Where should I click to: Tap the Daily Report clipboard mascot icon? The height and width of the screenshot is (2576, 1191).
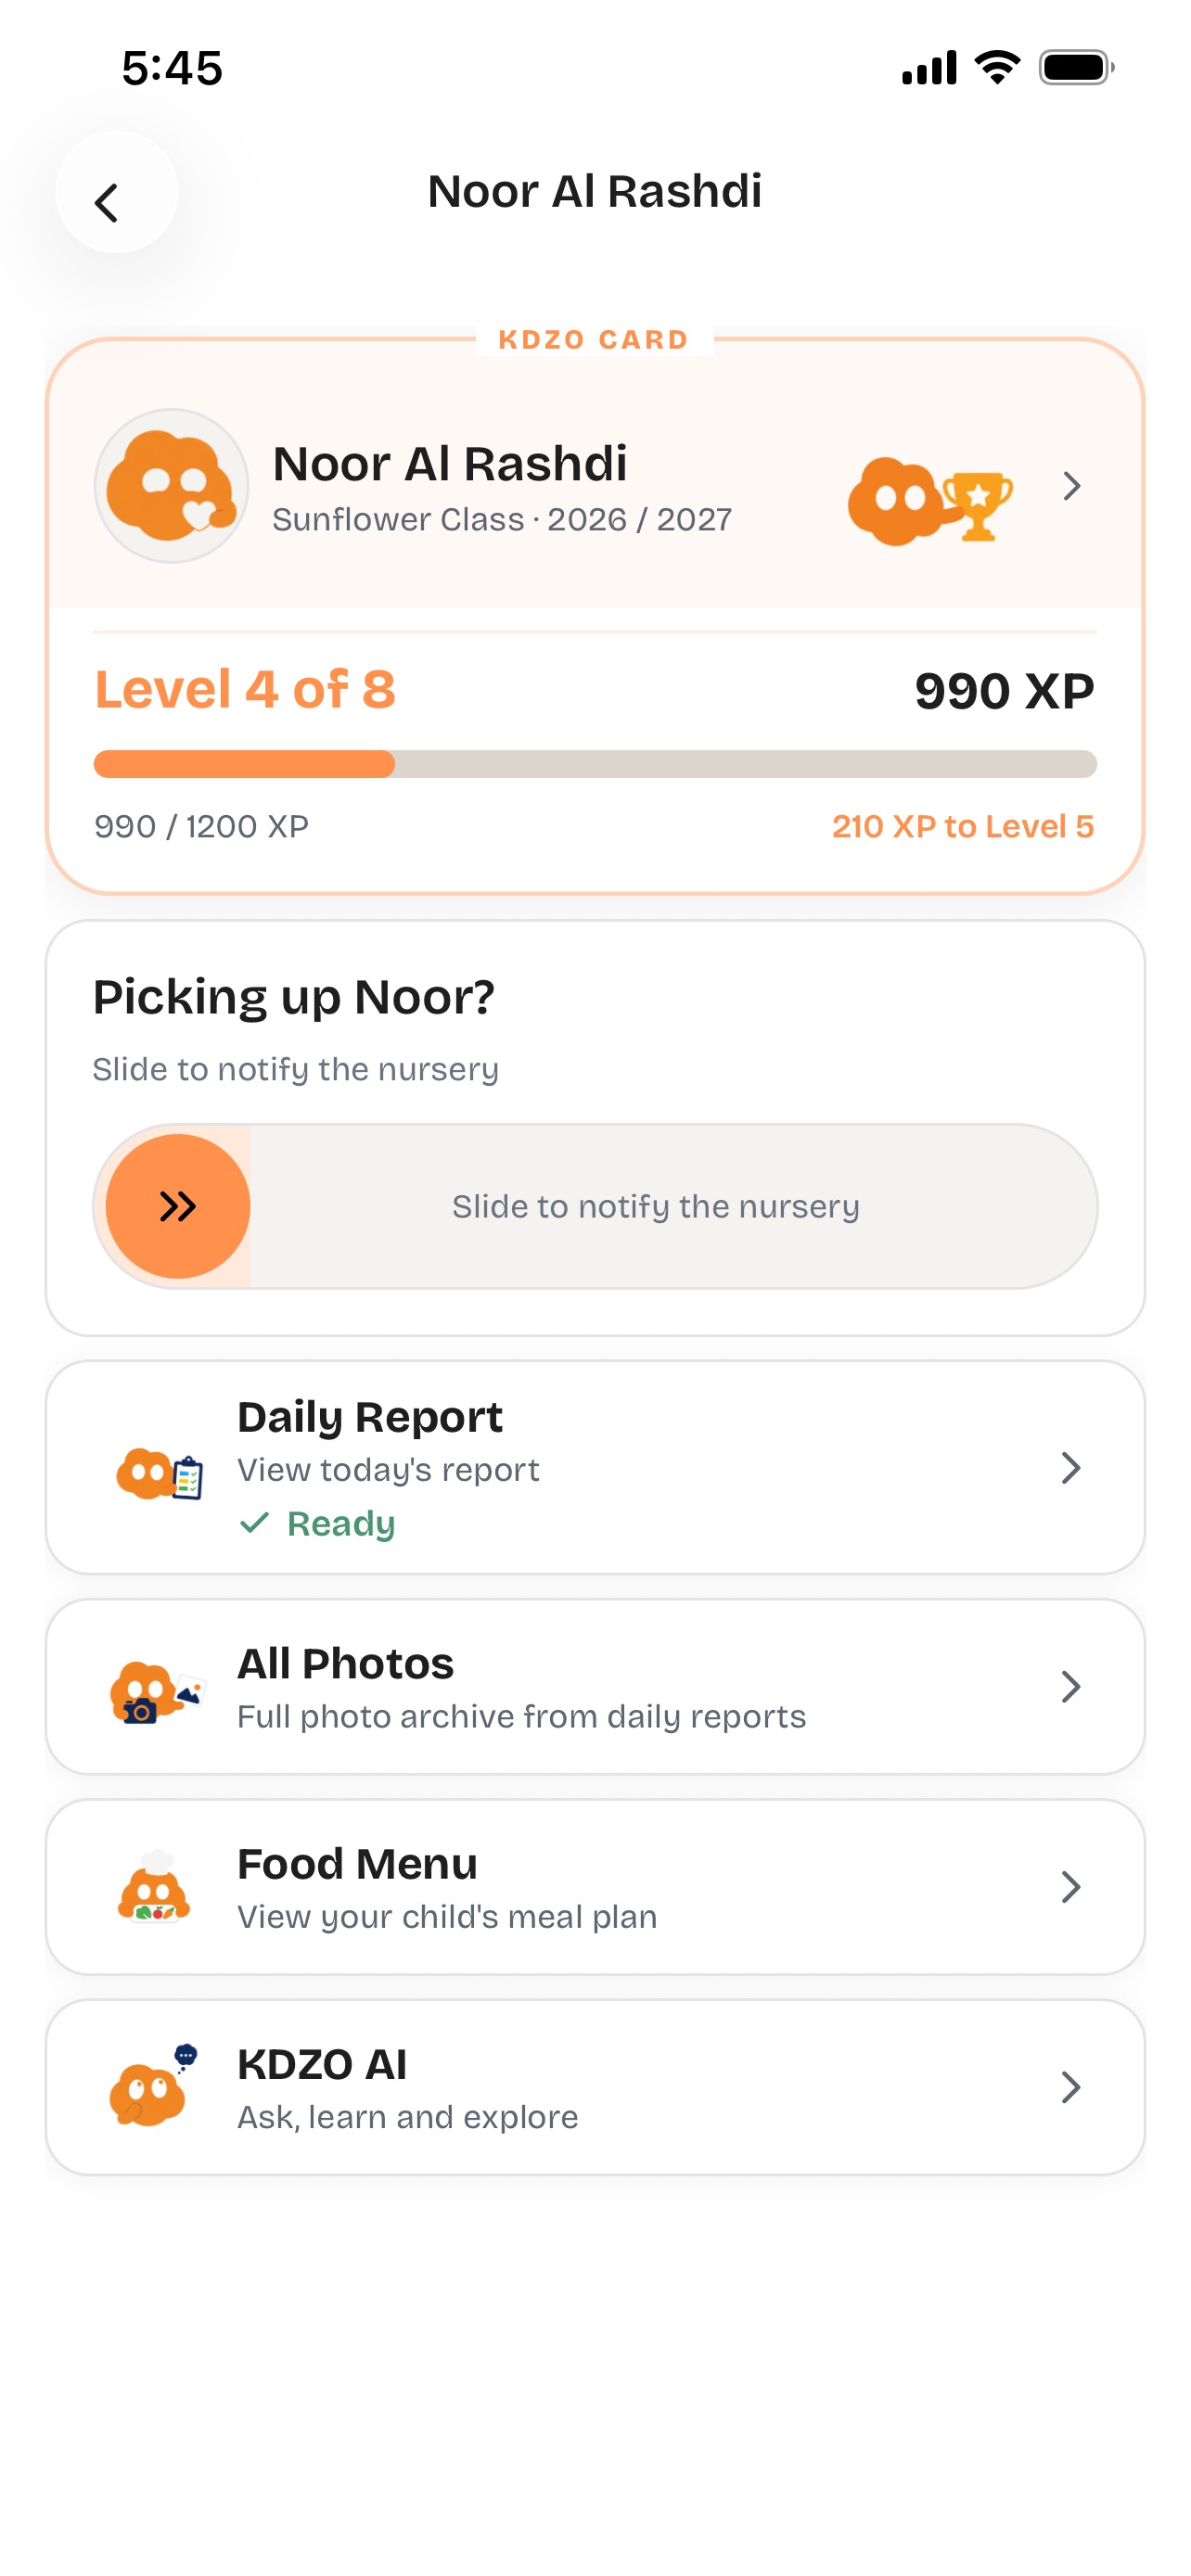point(160,1472)
